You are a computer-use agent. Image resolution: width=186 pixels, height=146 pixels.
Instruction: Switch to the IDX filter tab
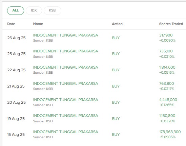tap(34, 10)
